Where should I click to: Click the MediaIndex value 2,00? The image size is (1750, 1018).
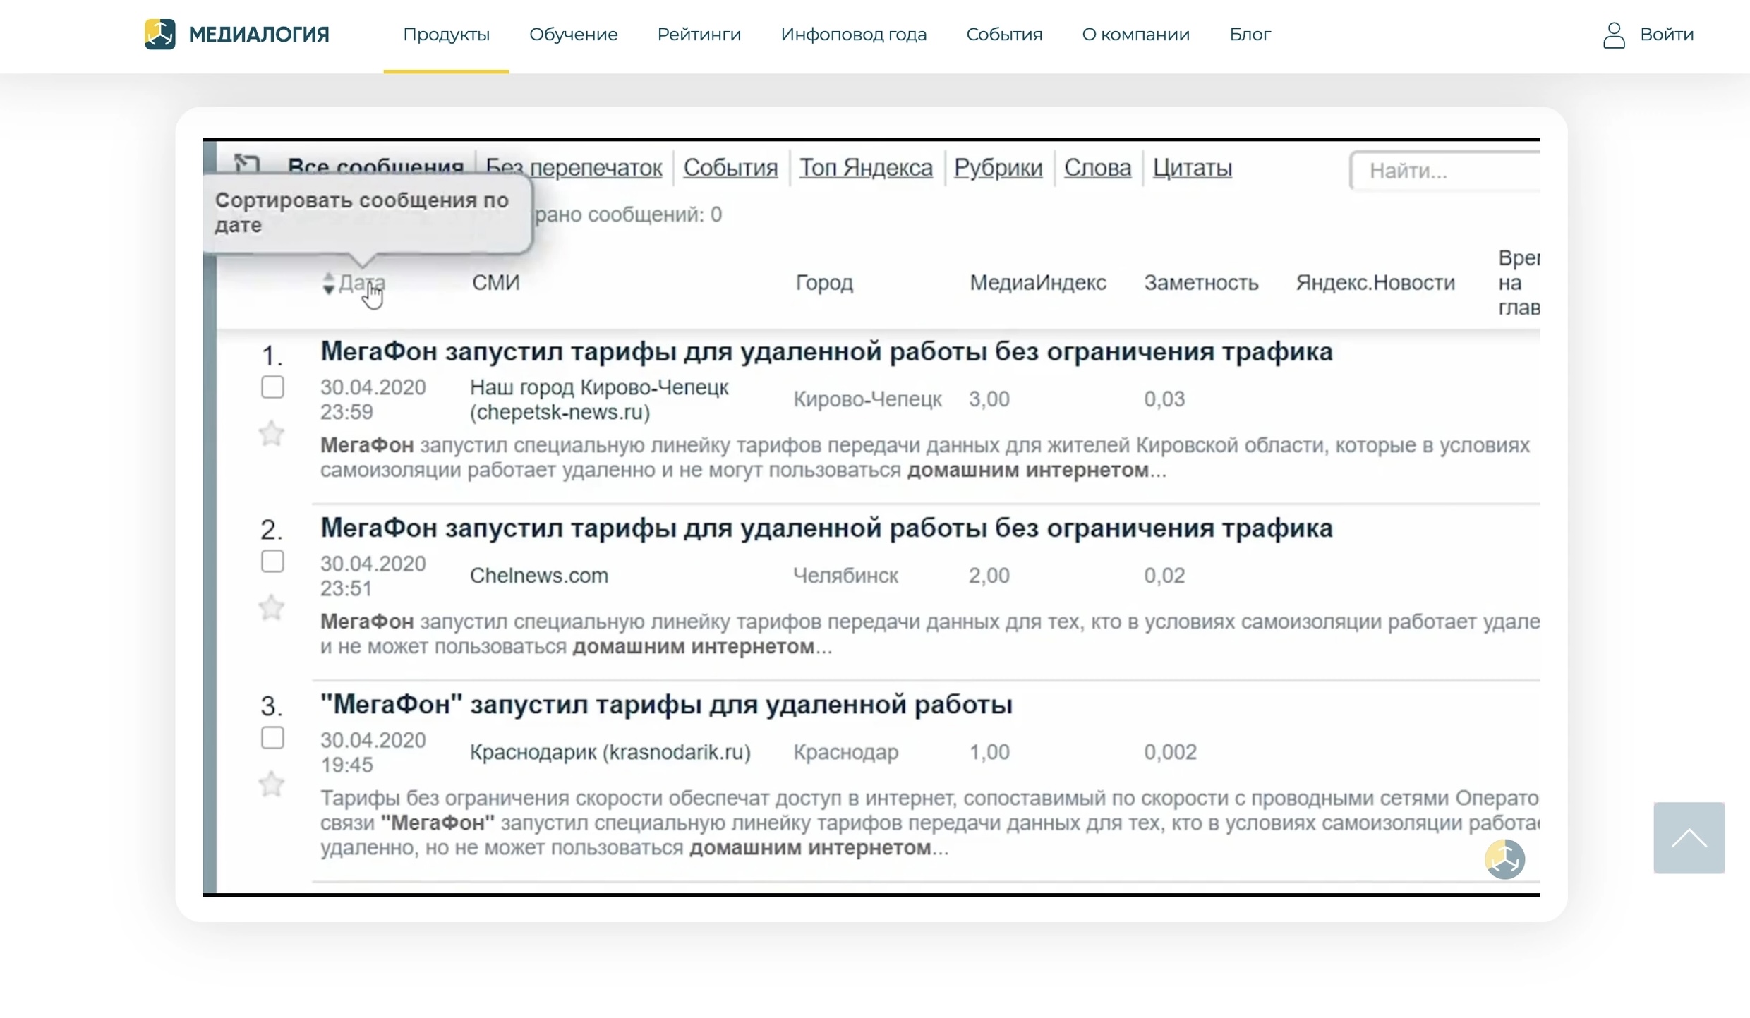pyautogui.click(x=989, y=576)
